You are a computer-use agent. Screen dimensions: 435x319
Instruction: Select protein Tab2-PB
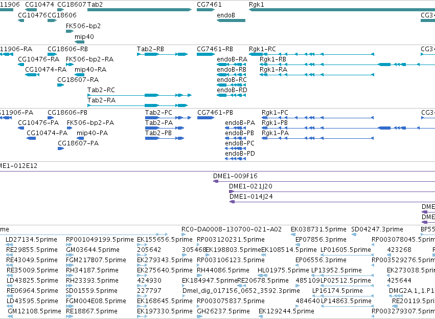pyautogui.click(x=165, y=138)
